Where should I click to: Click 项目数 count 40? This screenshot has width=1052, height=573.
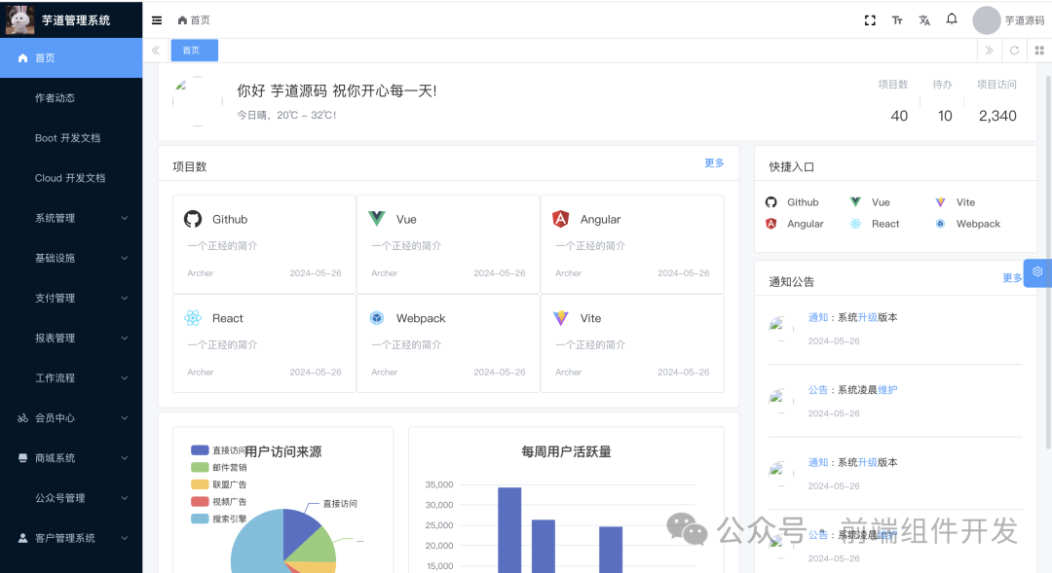pos(899,116)
